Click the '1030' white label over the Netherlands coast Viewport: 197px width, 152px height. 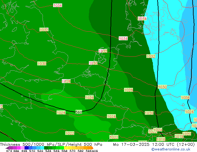pos(93,63)
